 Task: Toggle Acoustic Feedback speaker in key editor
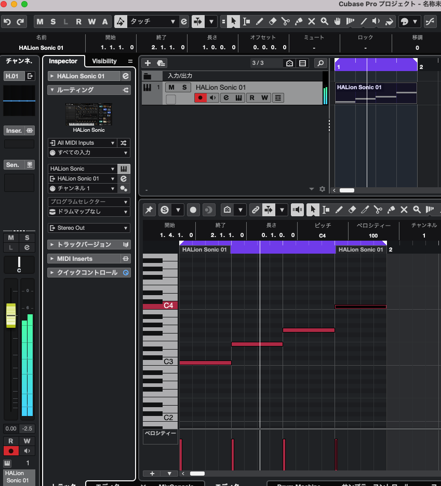coord(297,210)
